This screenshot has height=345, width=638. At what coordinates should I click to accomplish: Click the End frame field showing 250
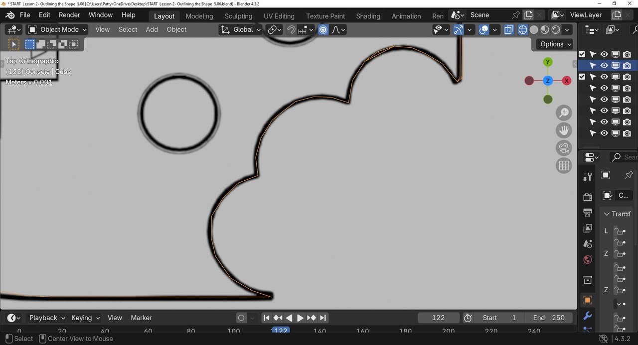549,318
